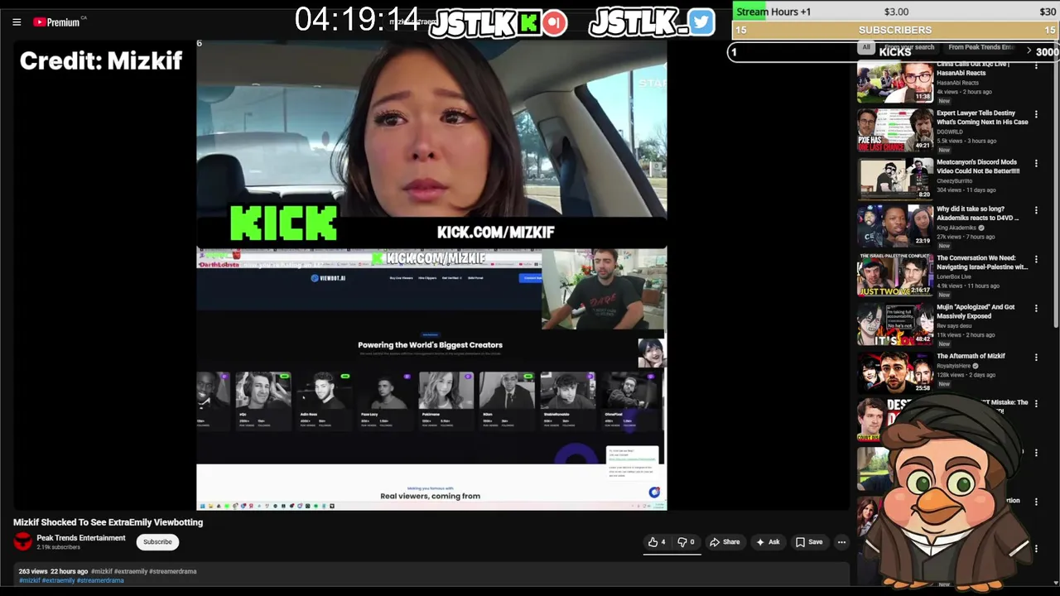This screenshot has height=596, width=1060.
Task: Select the All filter chip
Action: 866,47
